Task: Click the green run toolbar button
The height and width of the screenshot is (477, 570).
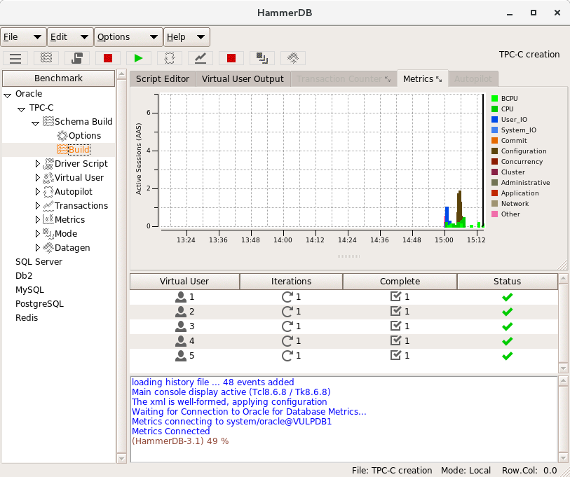Action: 139,58
